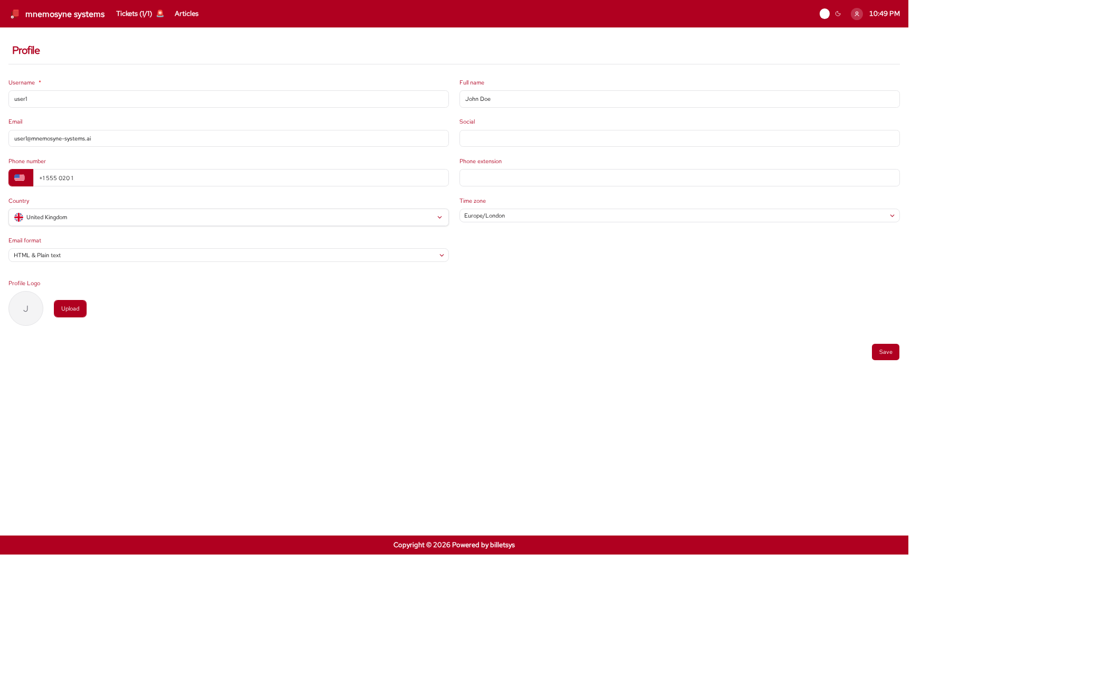Click the profile logo J avatar
The width and height of the screenshot is (1108, 676).
pos(26,308)
